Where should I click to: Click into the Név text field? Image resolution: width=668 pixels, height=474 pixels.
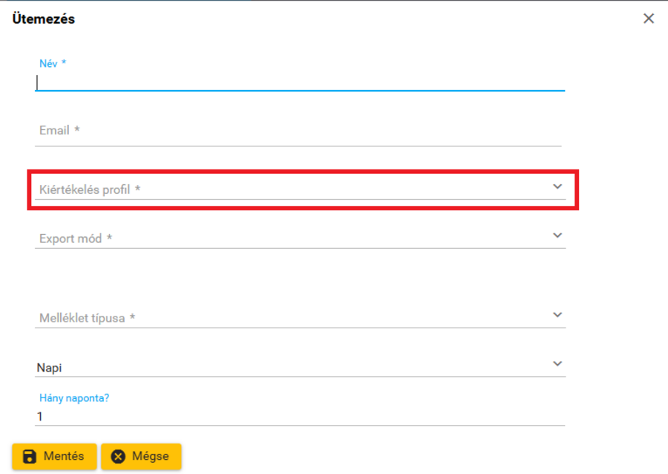click(x=300, y=82)
